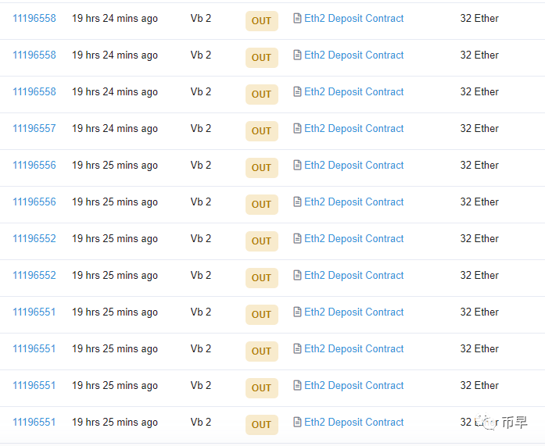
Task: Click the OUT badge in the 11196557 row
Action: (261, 130)
